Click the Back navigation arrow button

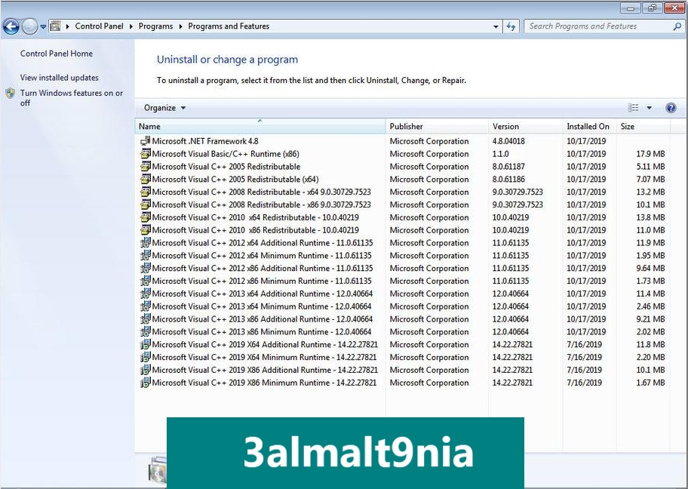pos(11,26)
